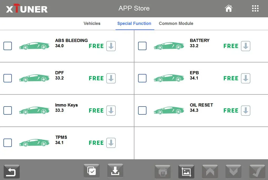Click the Immo Keys car thumbnail
The height and width of the screenshot is (180, 268).
point(34,110)
